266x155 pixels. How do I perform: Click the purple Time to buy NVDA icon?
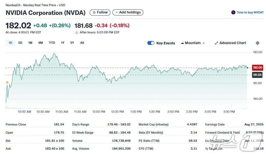[233, 12]
